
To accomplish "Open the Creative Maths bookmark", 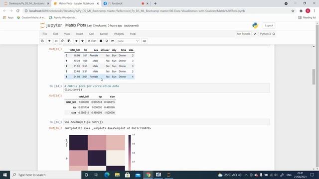I will coord(31,18).
